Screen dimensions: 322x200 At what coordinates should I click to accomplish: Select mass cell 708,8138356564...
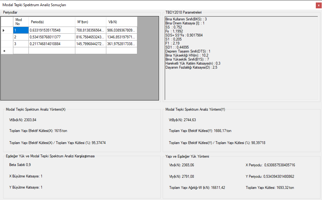tap(90, 30)
